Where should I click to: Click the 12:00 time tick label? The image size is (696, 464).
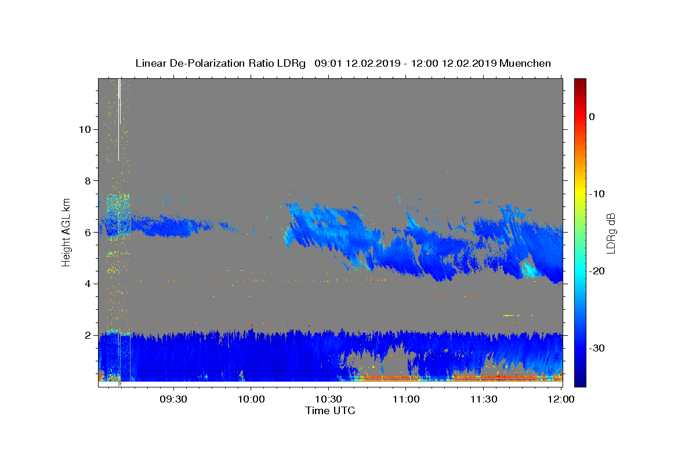[x=561, y=400]
